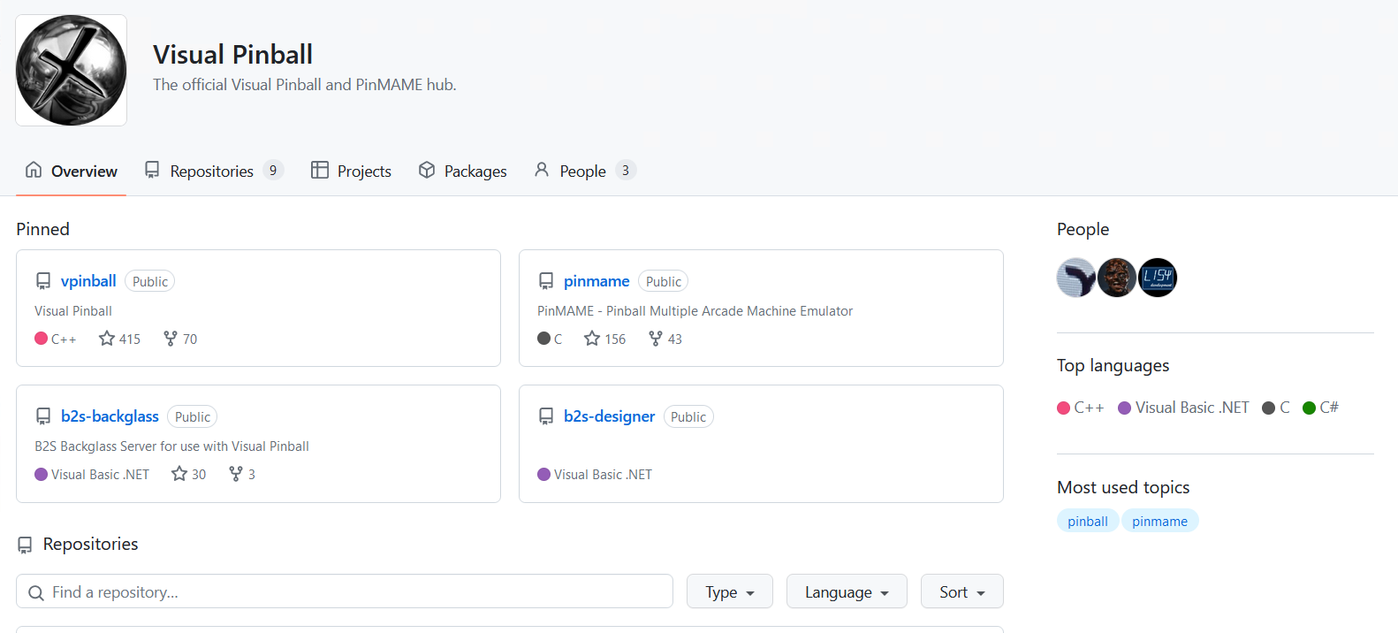This screenshot has height=633, width=1398.
Task: Open the second member avatar in People
Action: click(1117, 278)
